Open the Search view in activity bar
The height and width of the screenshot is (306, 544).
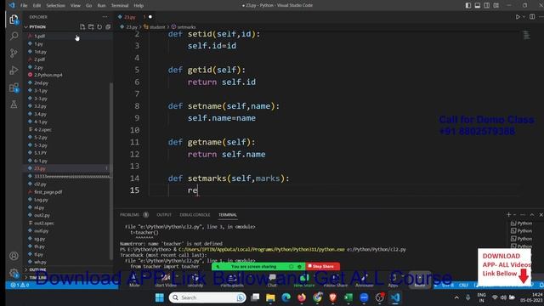point(14,36)
